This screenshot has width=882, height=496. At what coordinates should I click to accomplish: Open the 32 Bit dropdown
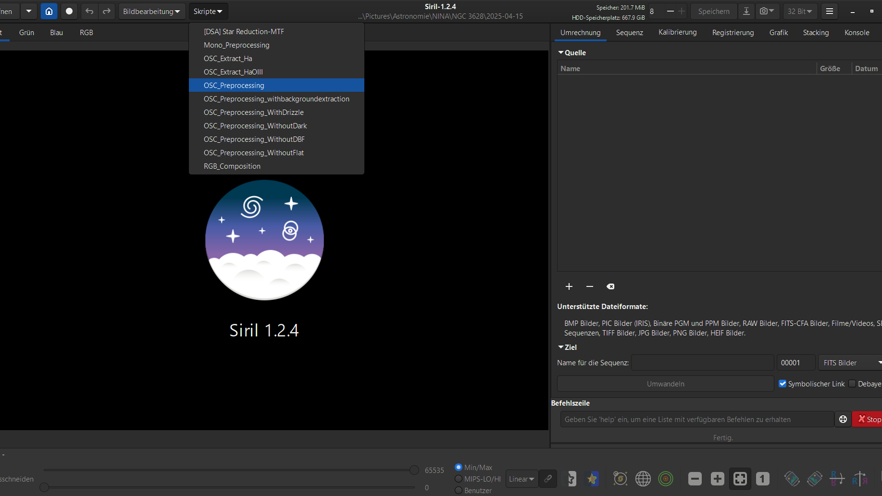(x=800, y=11)
